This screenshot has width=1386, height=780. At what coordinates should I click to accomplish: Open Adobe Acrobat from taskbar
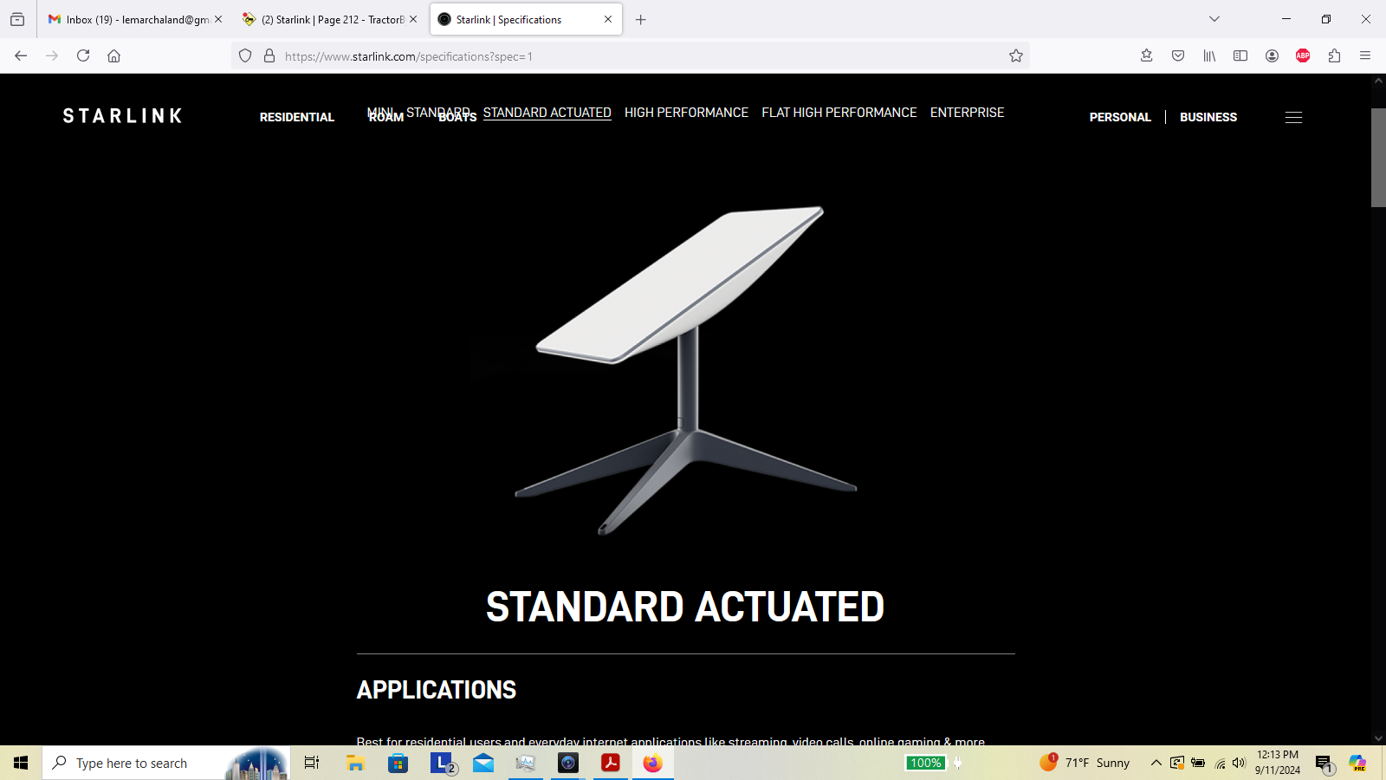(611, 763)
